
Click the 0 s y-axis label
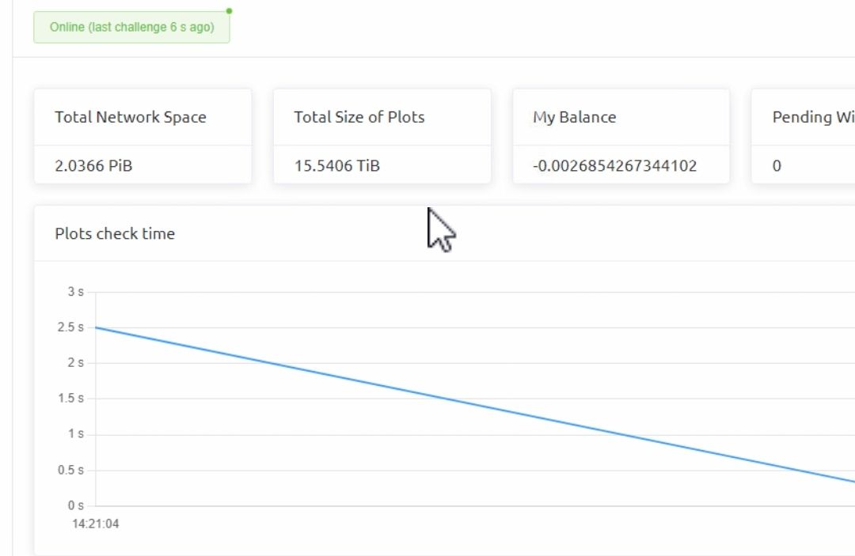point(75,505)
